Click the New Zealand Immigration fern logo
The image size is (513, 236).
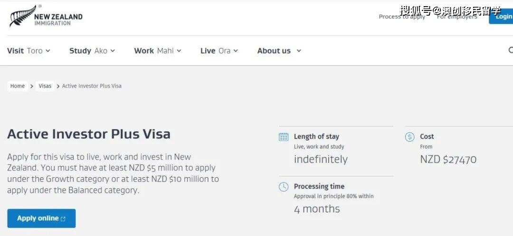(x=46, y=16)
